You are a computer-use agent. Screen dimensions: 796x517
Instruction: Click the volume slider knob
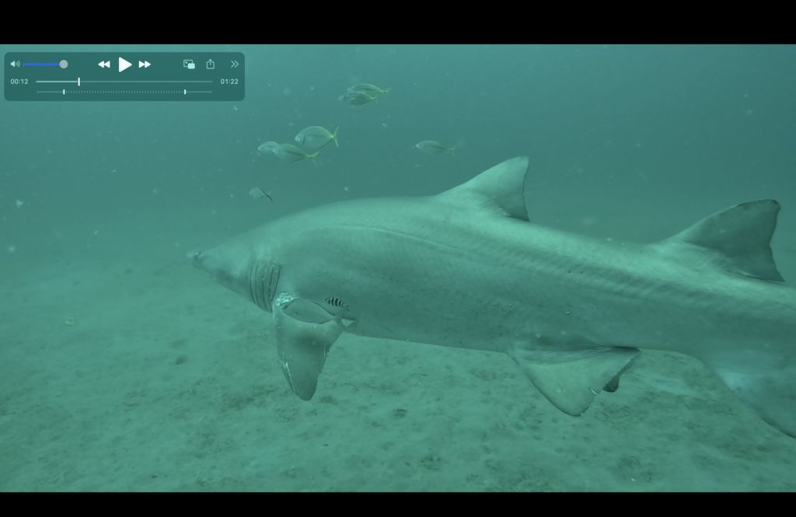(x=64, y=65)
